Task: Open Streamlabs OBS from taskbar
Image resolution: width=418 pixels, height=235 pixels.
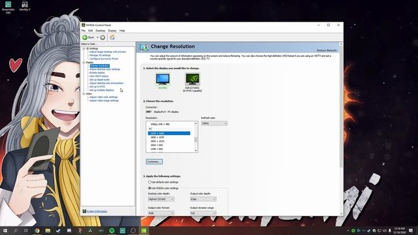Action: point(122,230)
